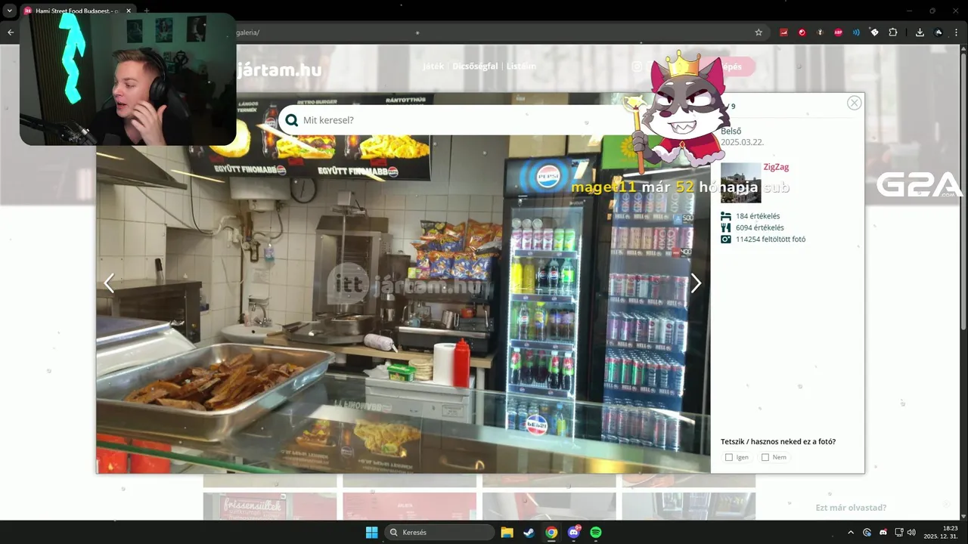Click the Instagram icon in the site header
The image size is (968, 544).
tap(637, 66)
